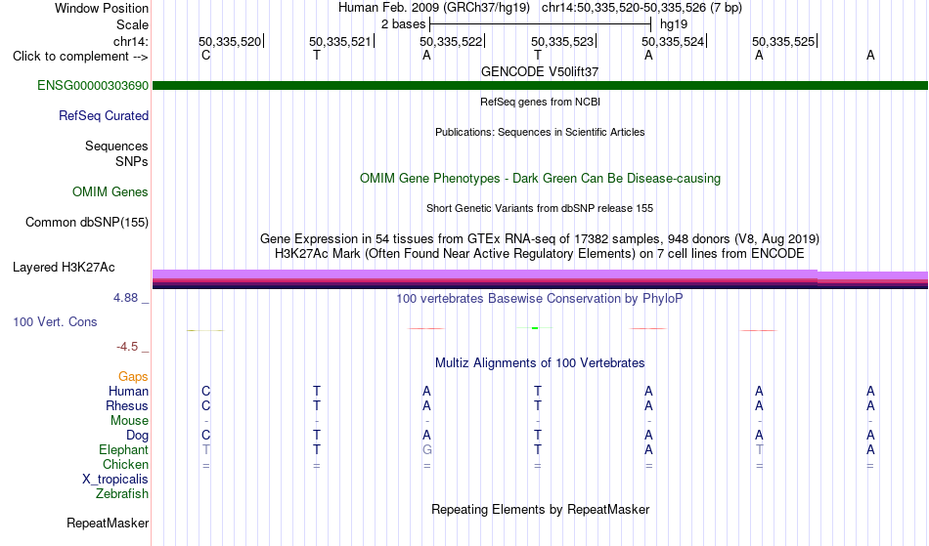The image size is (929, 546).
Task: Open 100 vertebrates Basewise Conservation by PhyloP title
Action: coord(540,299)
